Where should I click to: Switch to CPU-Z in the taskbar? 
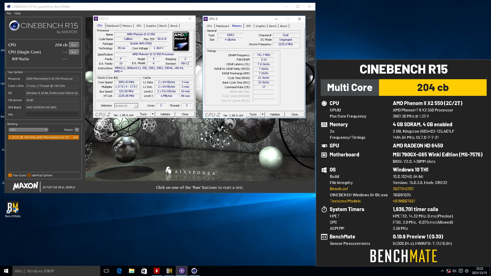click(182, 271)
